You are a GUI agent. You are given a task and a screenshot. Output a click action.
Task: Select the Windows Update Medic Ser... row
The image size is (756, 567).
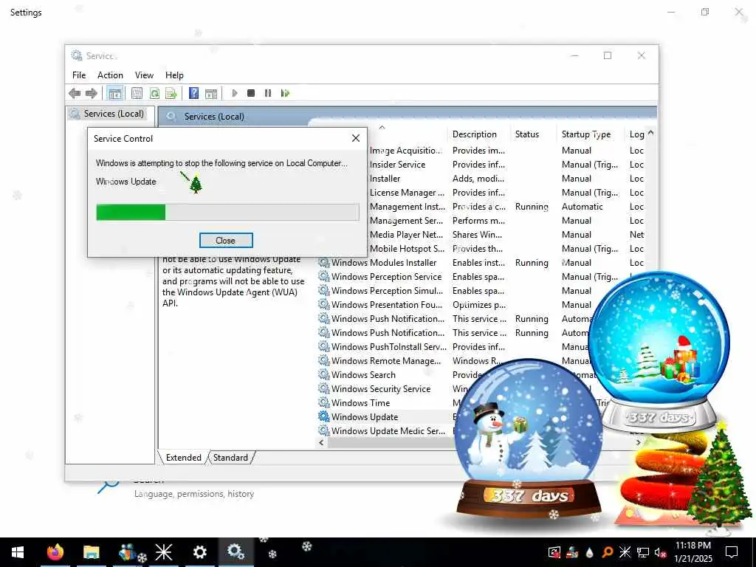point(388,430)
